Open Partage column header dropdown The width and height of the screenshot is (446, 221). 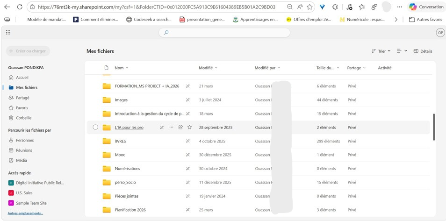(x=356, y=68)
